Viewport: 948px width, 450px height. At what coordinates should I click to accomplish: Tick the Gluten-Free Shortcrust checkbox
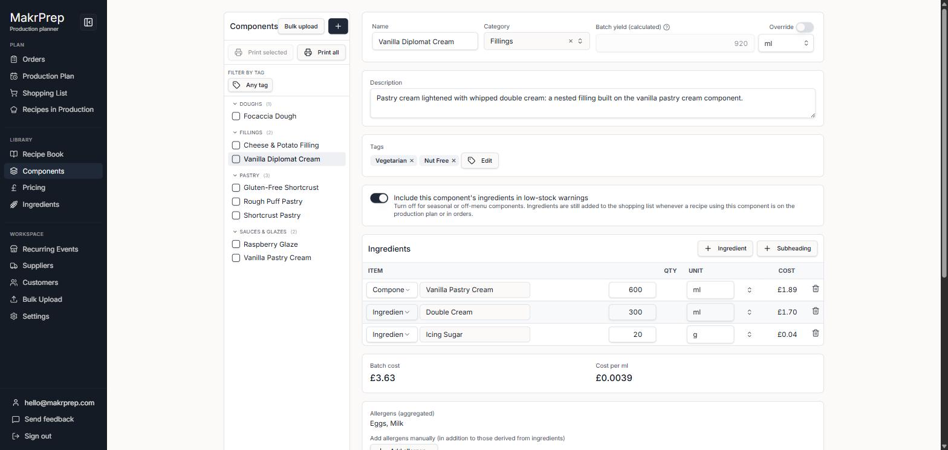236,187
